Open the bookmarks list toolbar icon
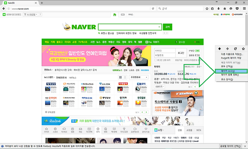Image resolution: width=248 pixels, height=149 pixels. [213, 9]
